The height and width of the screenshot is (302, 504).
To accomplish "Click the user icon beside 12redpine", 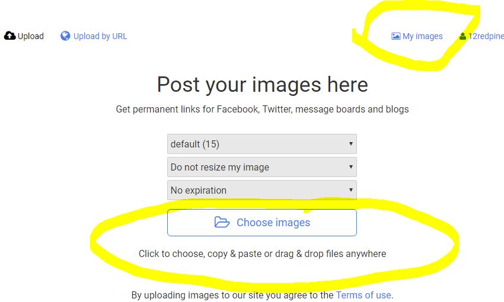I will tap(462, 36).
